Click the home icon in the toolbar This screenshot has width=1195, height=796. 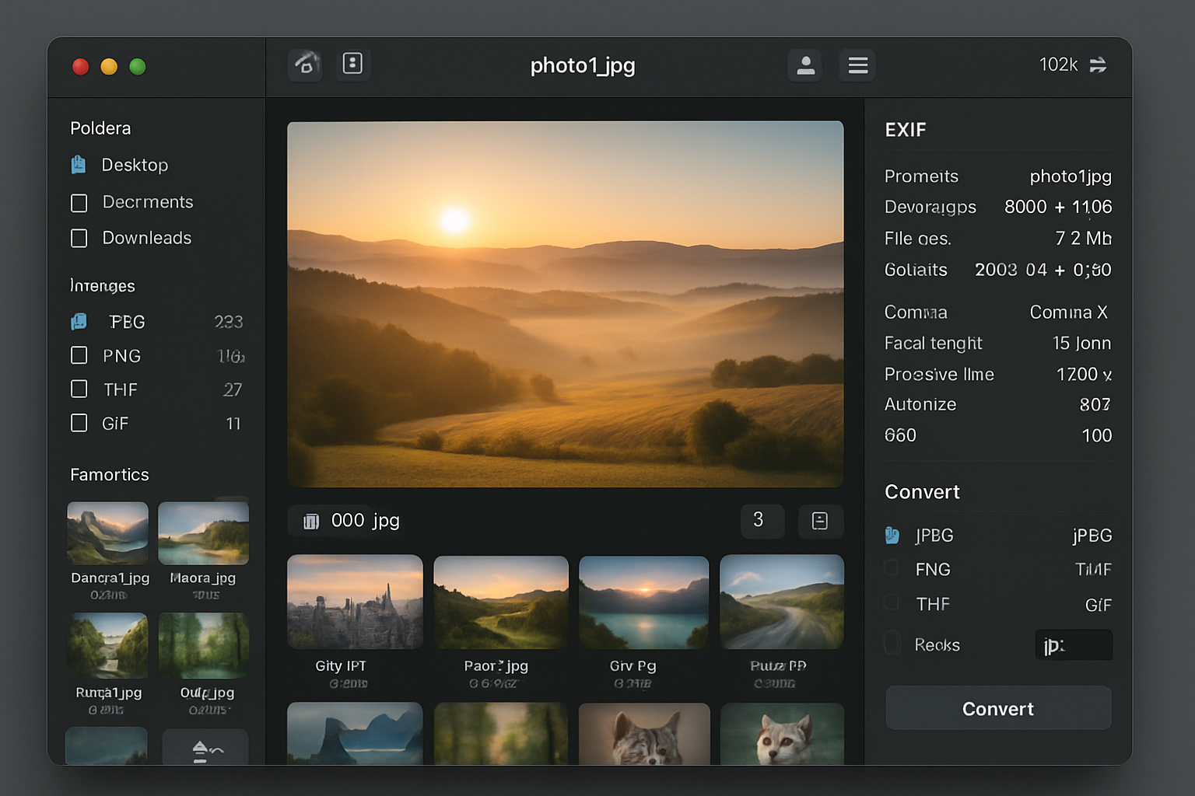[304, 65]
